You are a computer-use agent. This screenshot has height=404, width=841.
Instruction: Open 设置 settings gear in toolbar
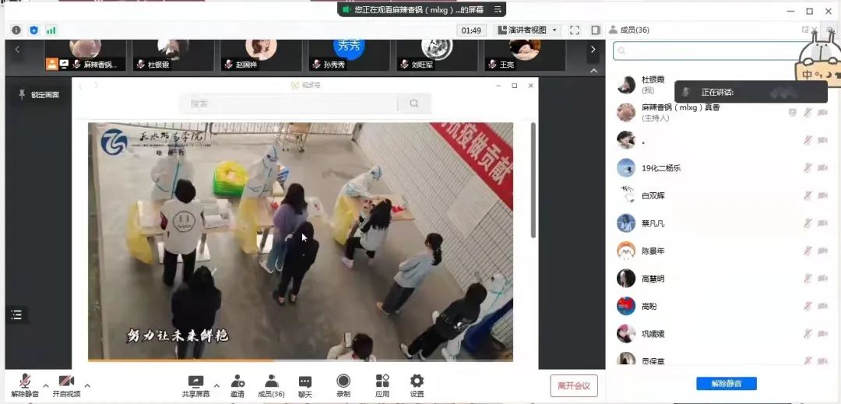tap(417, 381)
